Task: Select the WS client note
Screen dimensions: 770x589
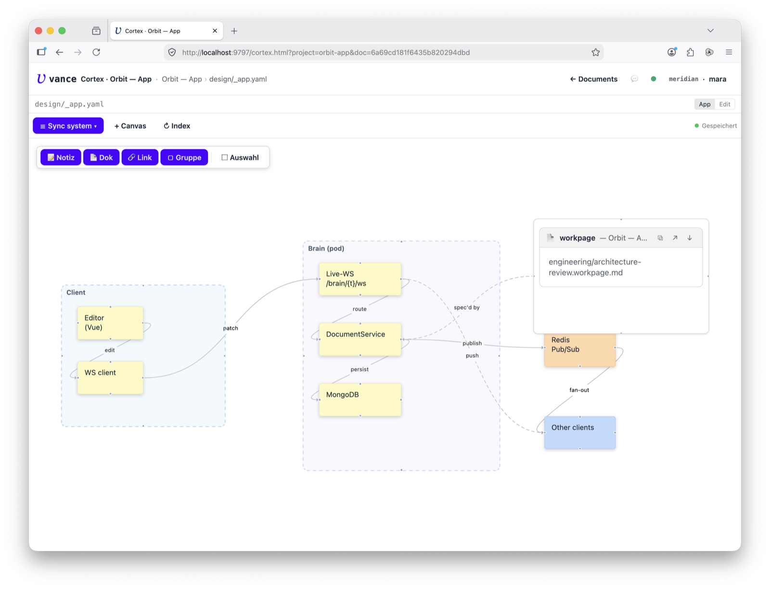Action: click(x=110, y=378)
